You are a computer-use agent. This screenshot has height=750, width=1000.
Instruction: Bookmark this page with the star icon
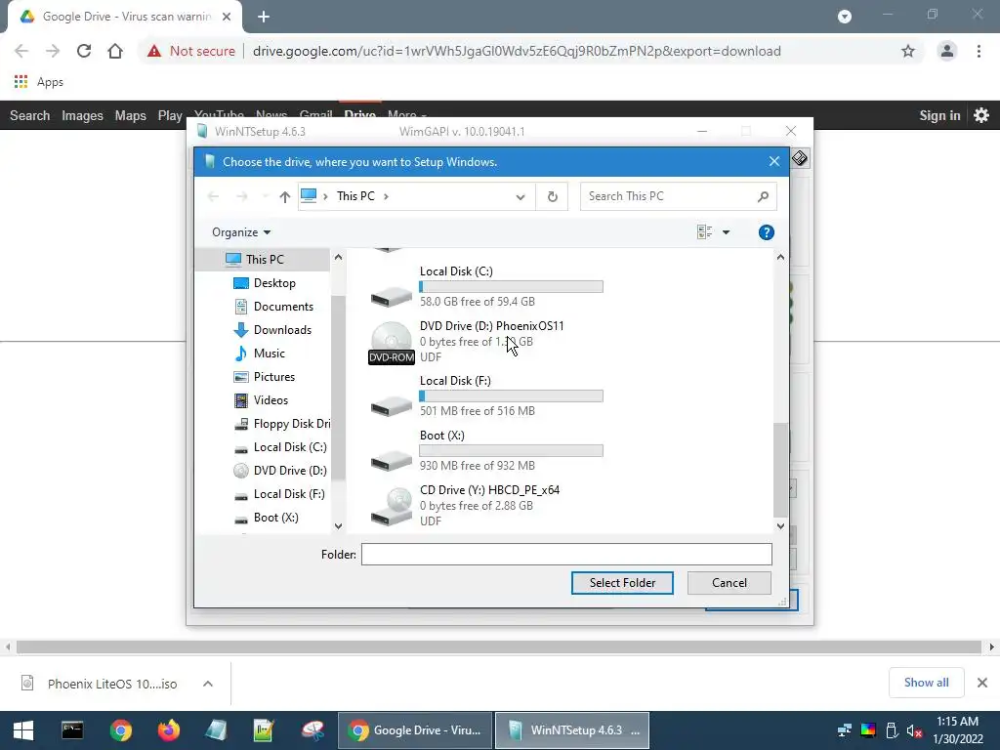click(908, 51)
